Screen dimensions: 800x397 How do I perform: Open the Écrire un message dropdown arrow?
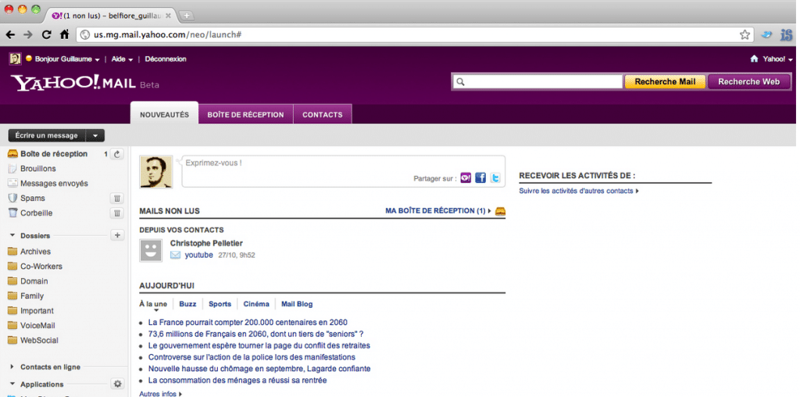coord(95,135)
